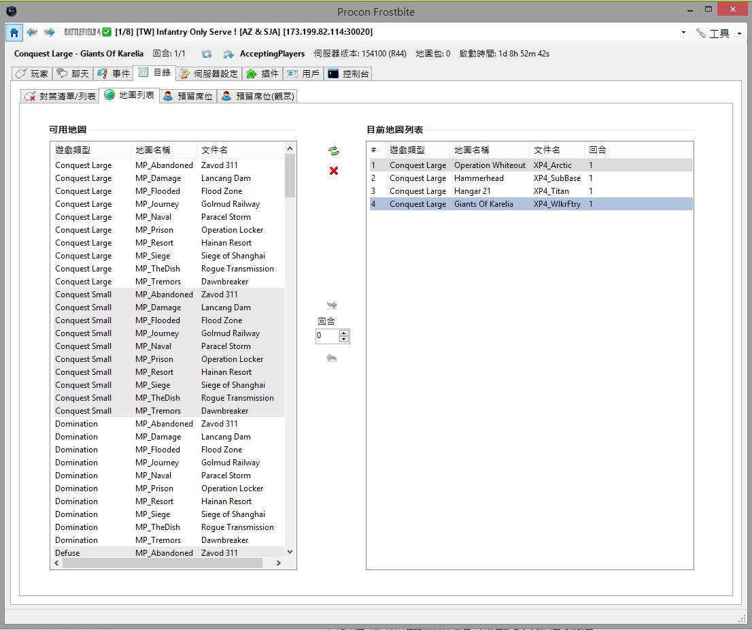Sort available maps by 文件名 column header

[x=240, y=150]
